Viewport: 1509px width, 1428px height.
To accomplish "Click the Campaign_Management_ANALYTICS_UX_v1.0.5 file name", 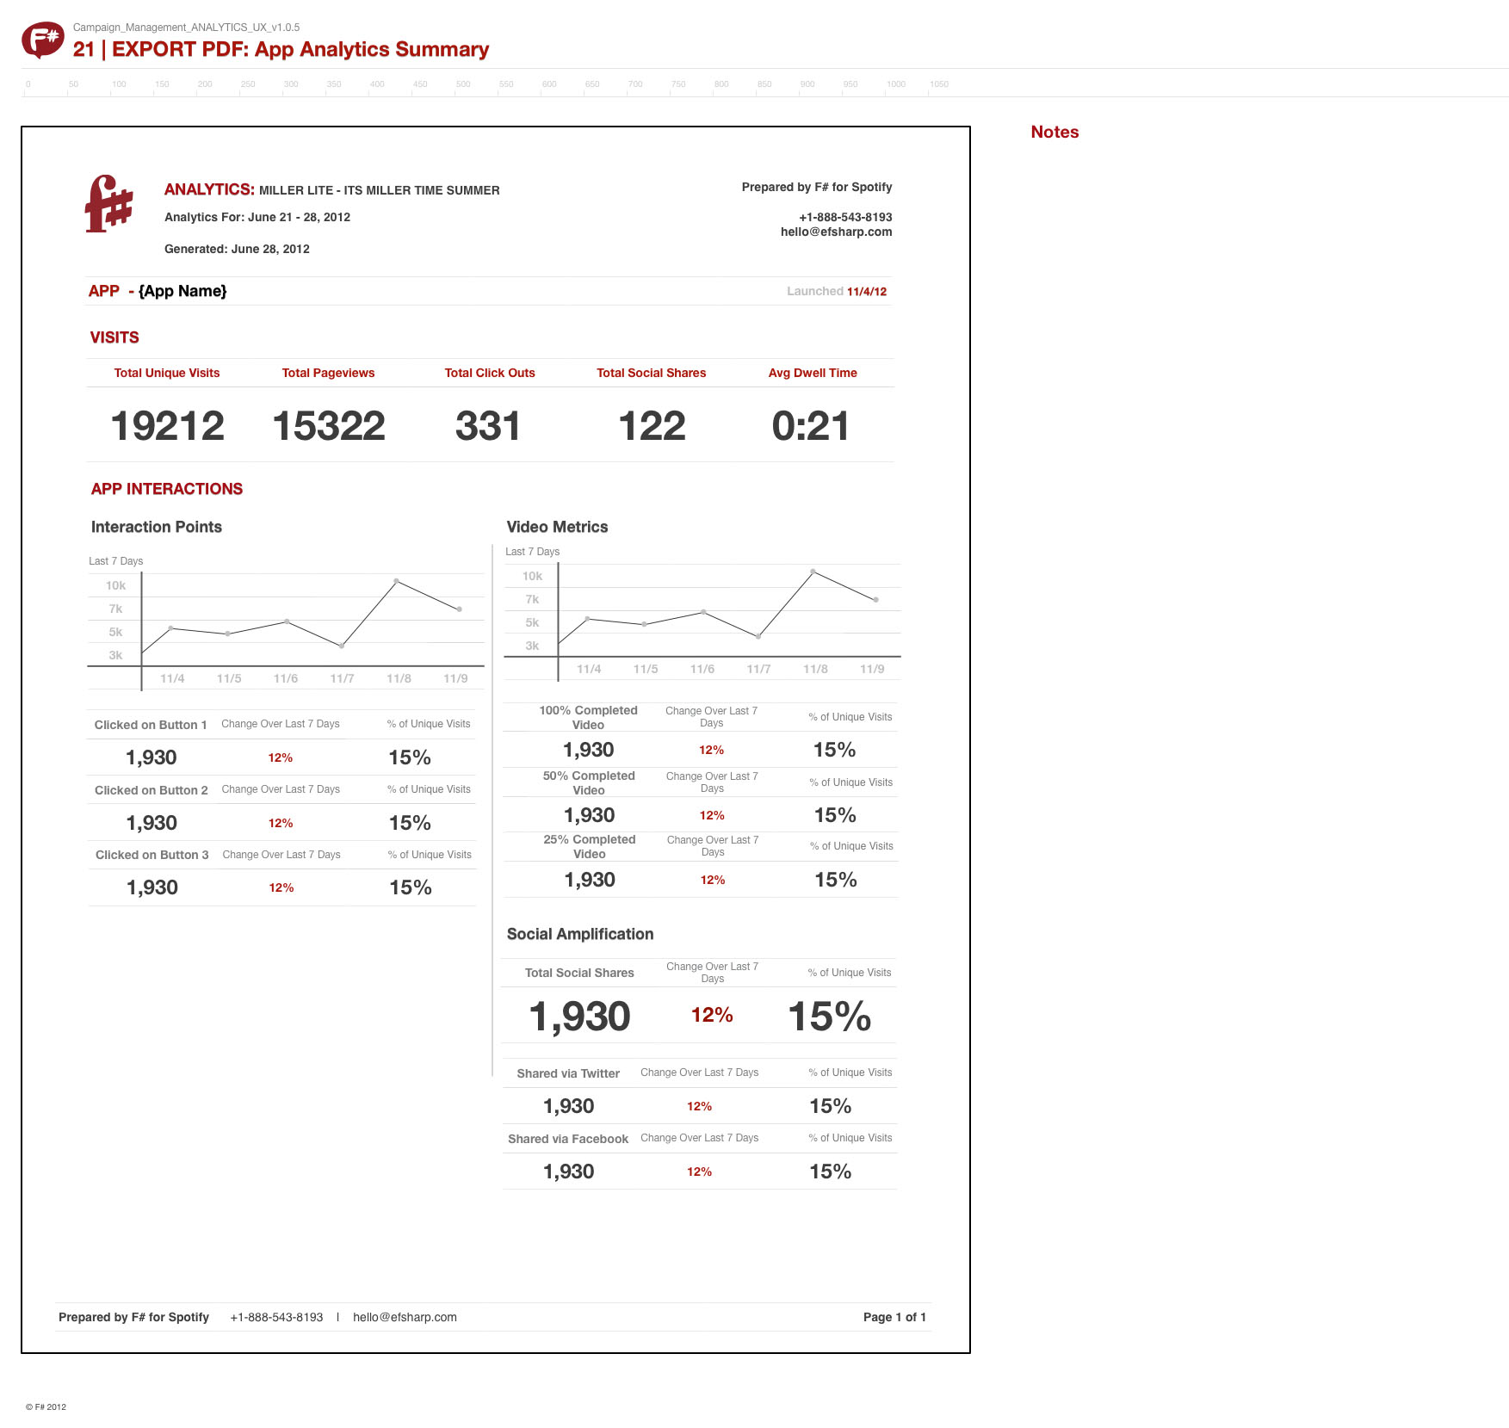I will [x=186, y=28].
